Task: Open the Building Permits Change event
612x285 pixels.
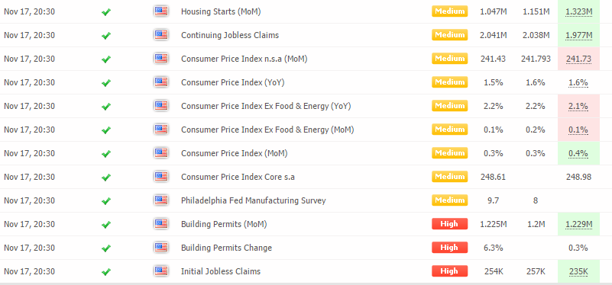Action: pos(226,248)
